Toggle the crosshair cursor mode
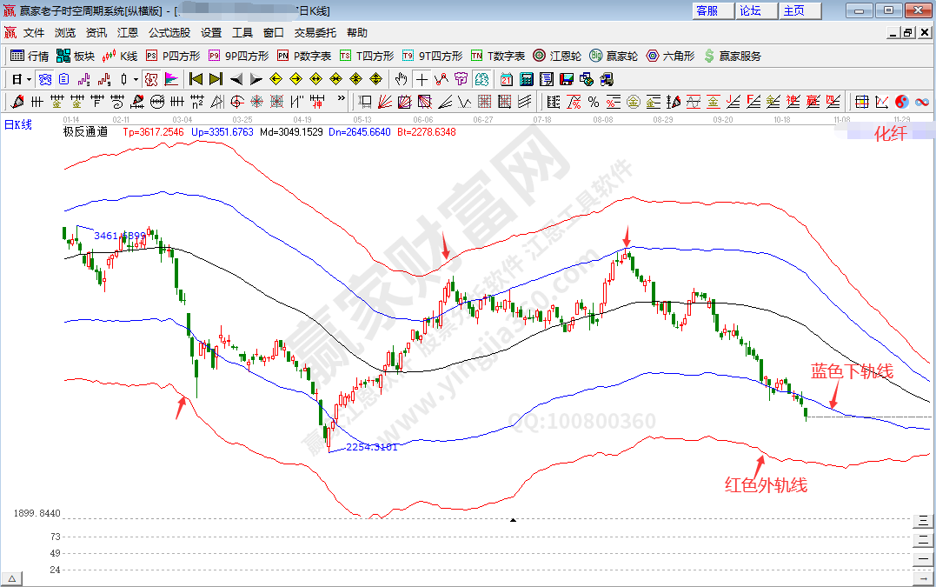 coord(422,79)
